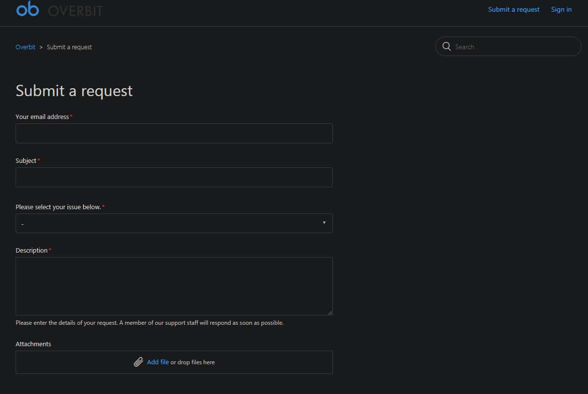Open the 'Please select your issue' dropdown
The height and width of the screenshot is (394, 588).
pyautogui.click(x=174, y=223)
